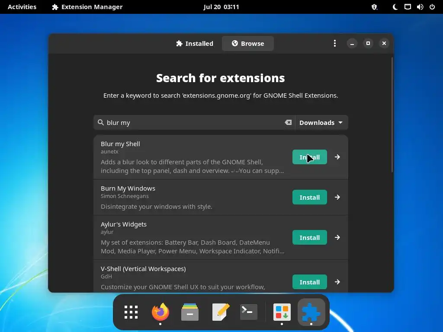The image size is (443, 332).
Task: Open the Downloads sort dropdown
Action: (321, 122)
